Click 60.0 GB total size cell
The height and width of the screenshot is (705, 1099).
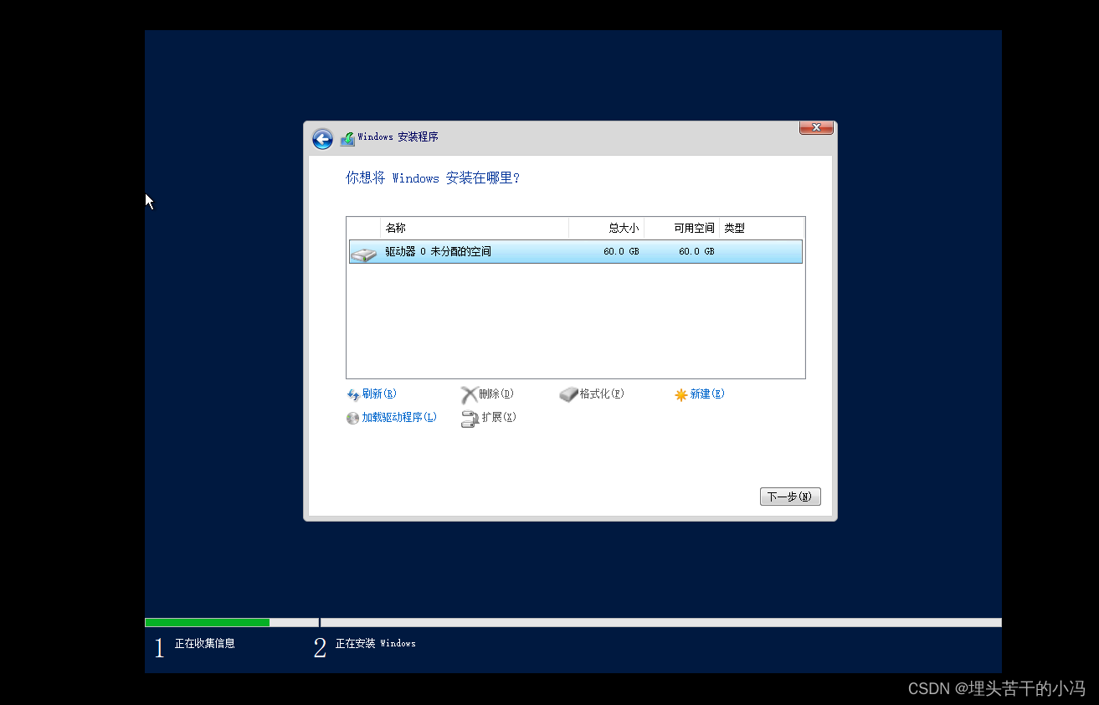(x=621, y=252)
